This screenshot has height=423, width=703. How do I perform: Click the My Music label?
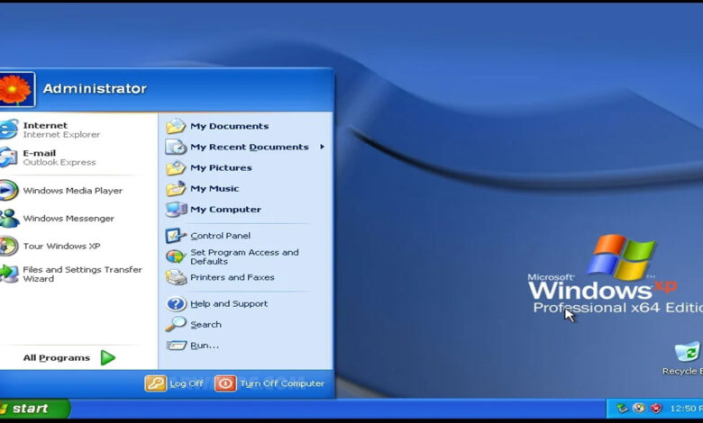[x=215, y=188]
